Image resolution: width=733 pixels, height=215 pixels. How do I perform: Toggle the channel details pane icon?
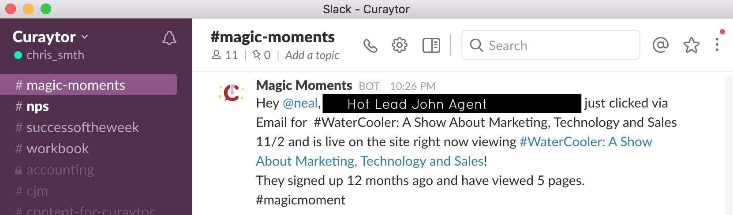pos(431,45)
